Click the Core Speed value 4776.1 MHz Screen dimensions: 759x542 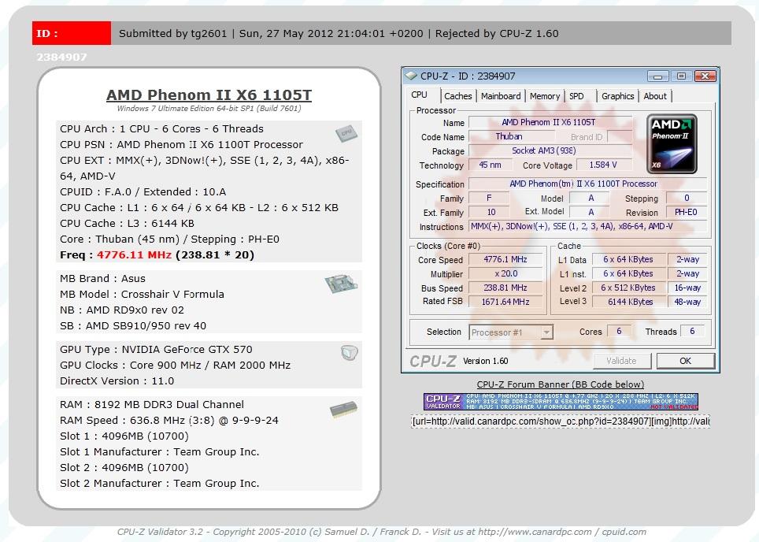pyautogui.click(x=505, y=260)
